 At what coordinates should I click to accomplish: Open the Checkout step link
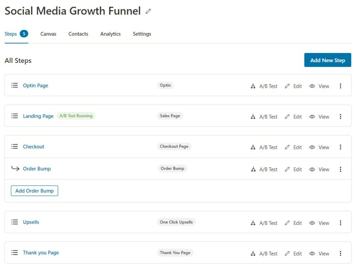[33, 147]
